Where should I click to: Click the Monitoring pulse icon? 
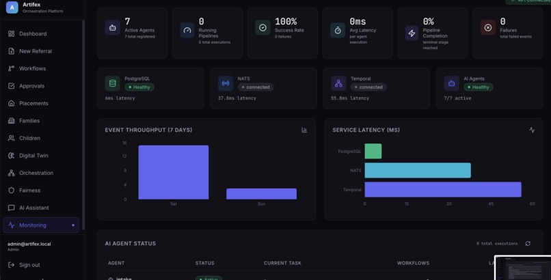point(11,225)
